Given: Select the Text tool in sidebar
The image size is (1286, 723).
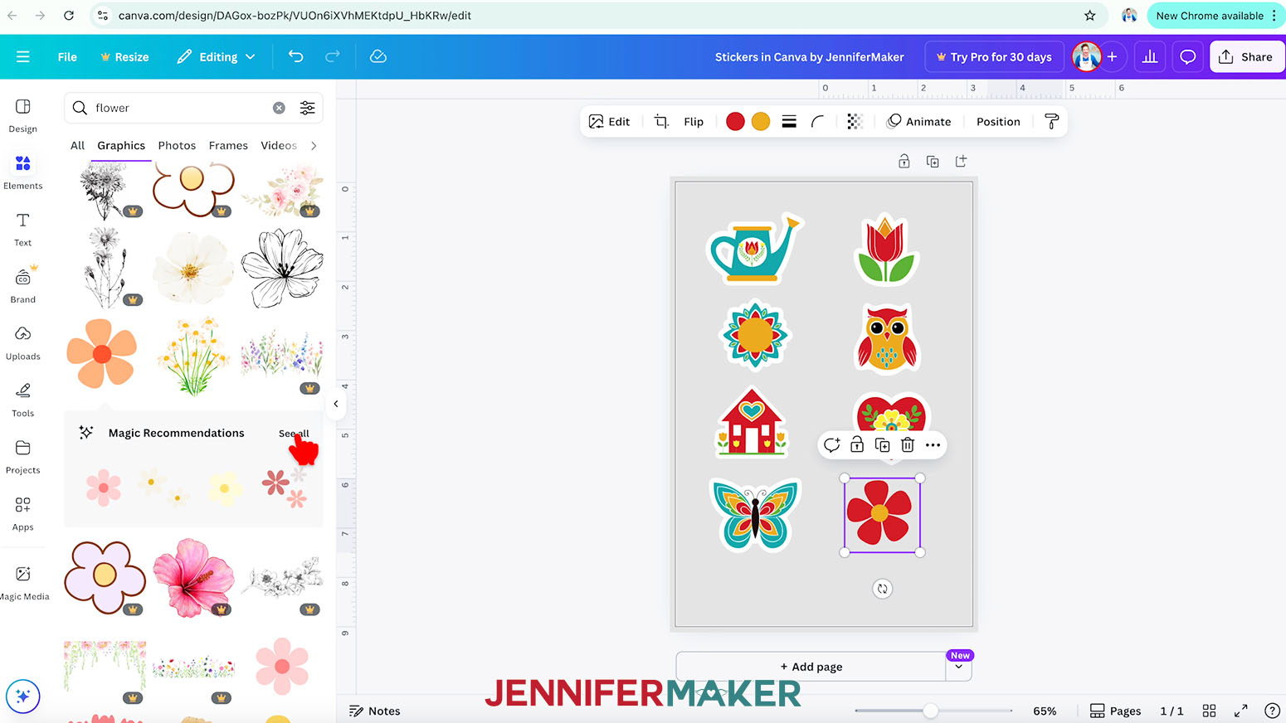Looking at the screenshot, I should pos(22,229).
